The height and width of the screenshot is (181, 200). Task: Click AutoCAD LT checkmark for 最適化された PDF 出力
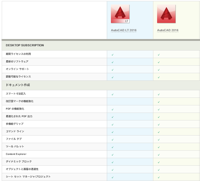tap(112, 117)
